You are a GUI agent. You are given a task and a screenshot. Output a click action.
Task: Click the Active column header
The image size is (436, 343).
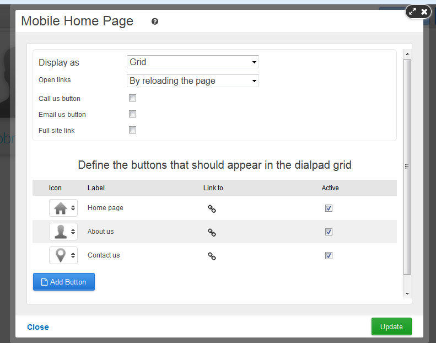click(330, 188)
